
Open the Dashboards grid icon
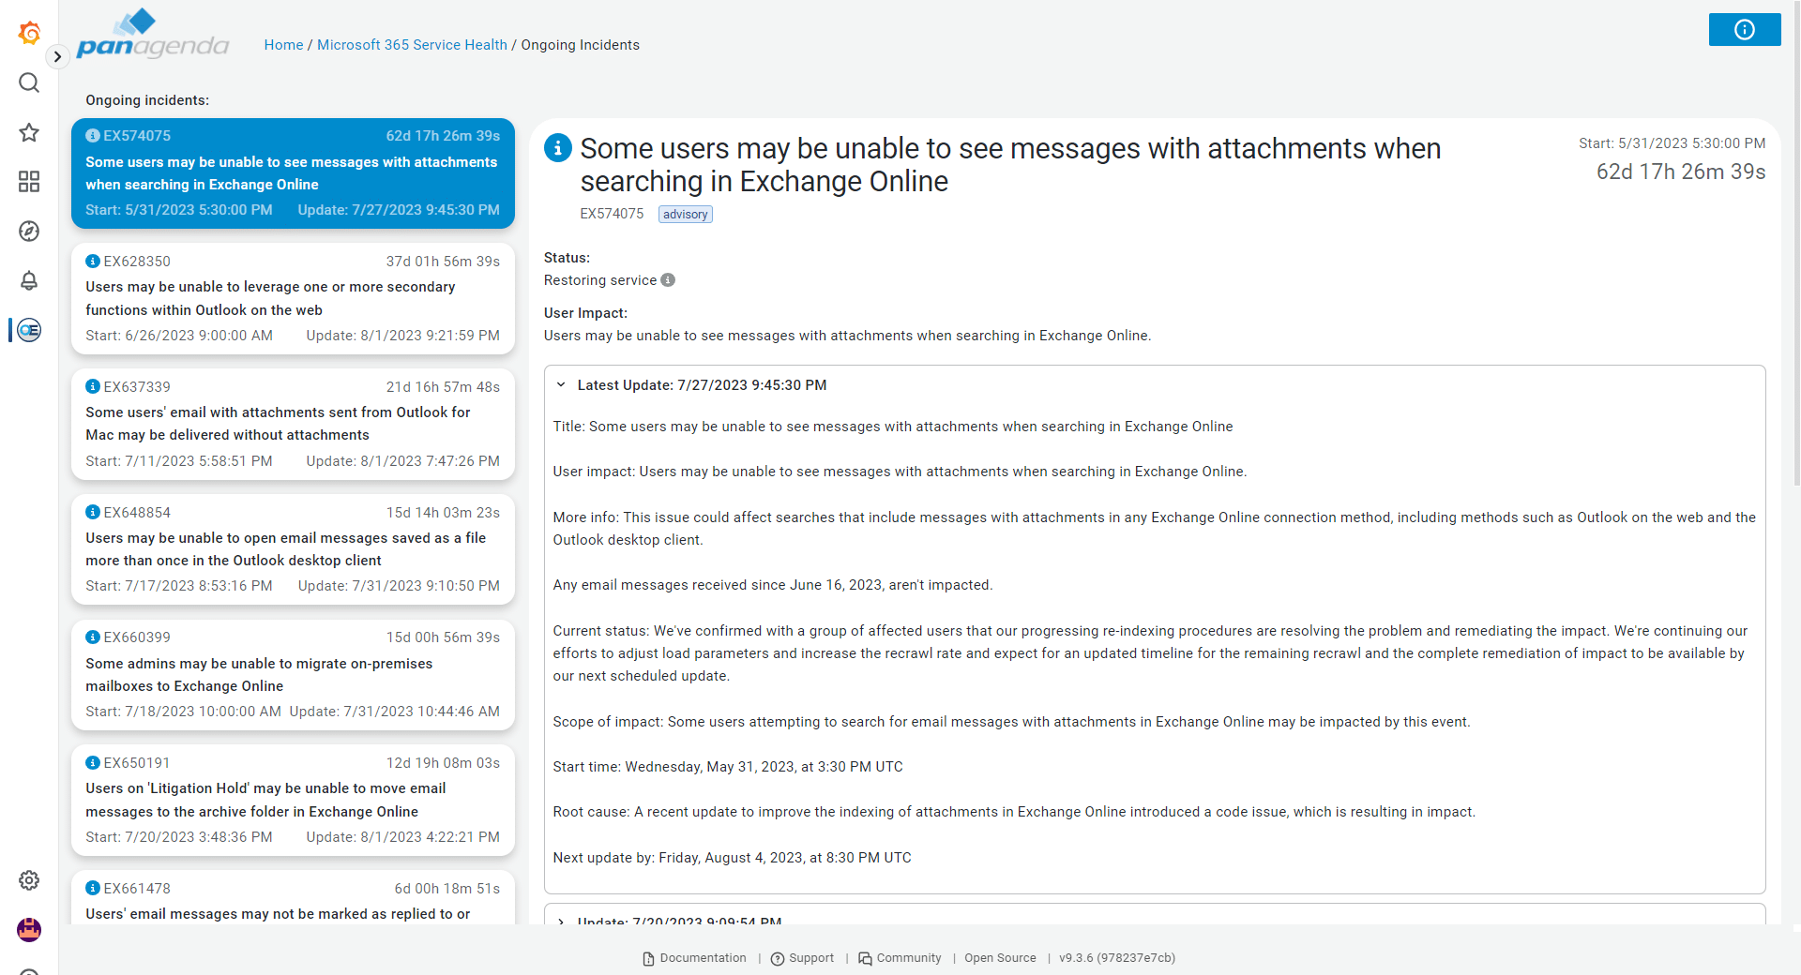click(x=29, y=182)
